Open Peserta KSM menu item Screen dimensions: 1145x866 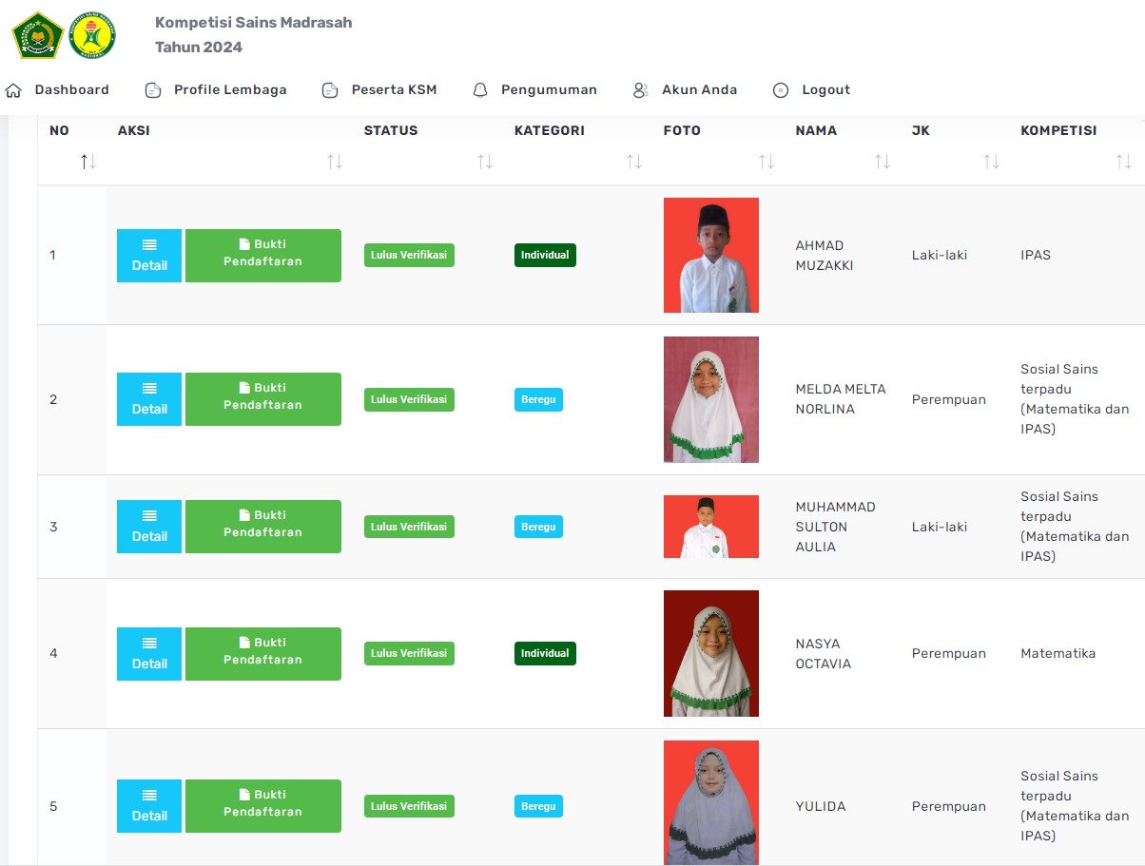(x=395, y=90)
